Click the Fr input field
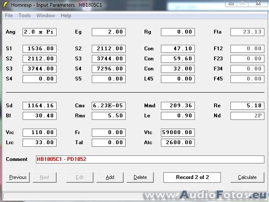Screen dimensions: 269x202 pyautogui.click(x=109, y=132)
